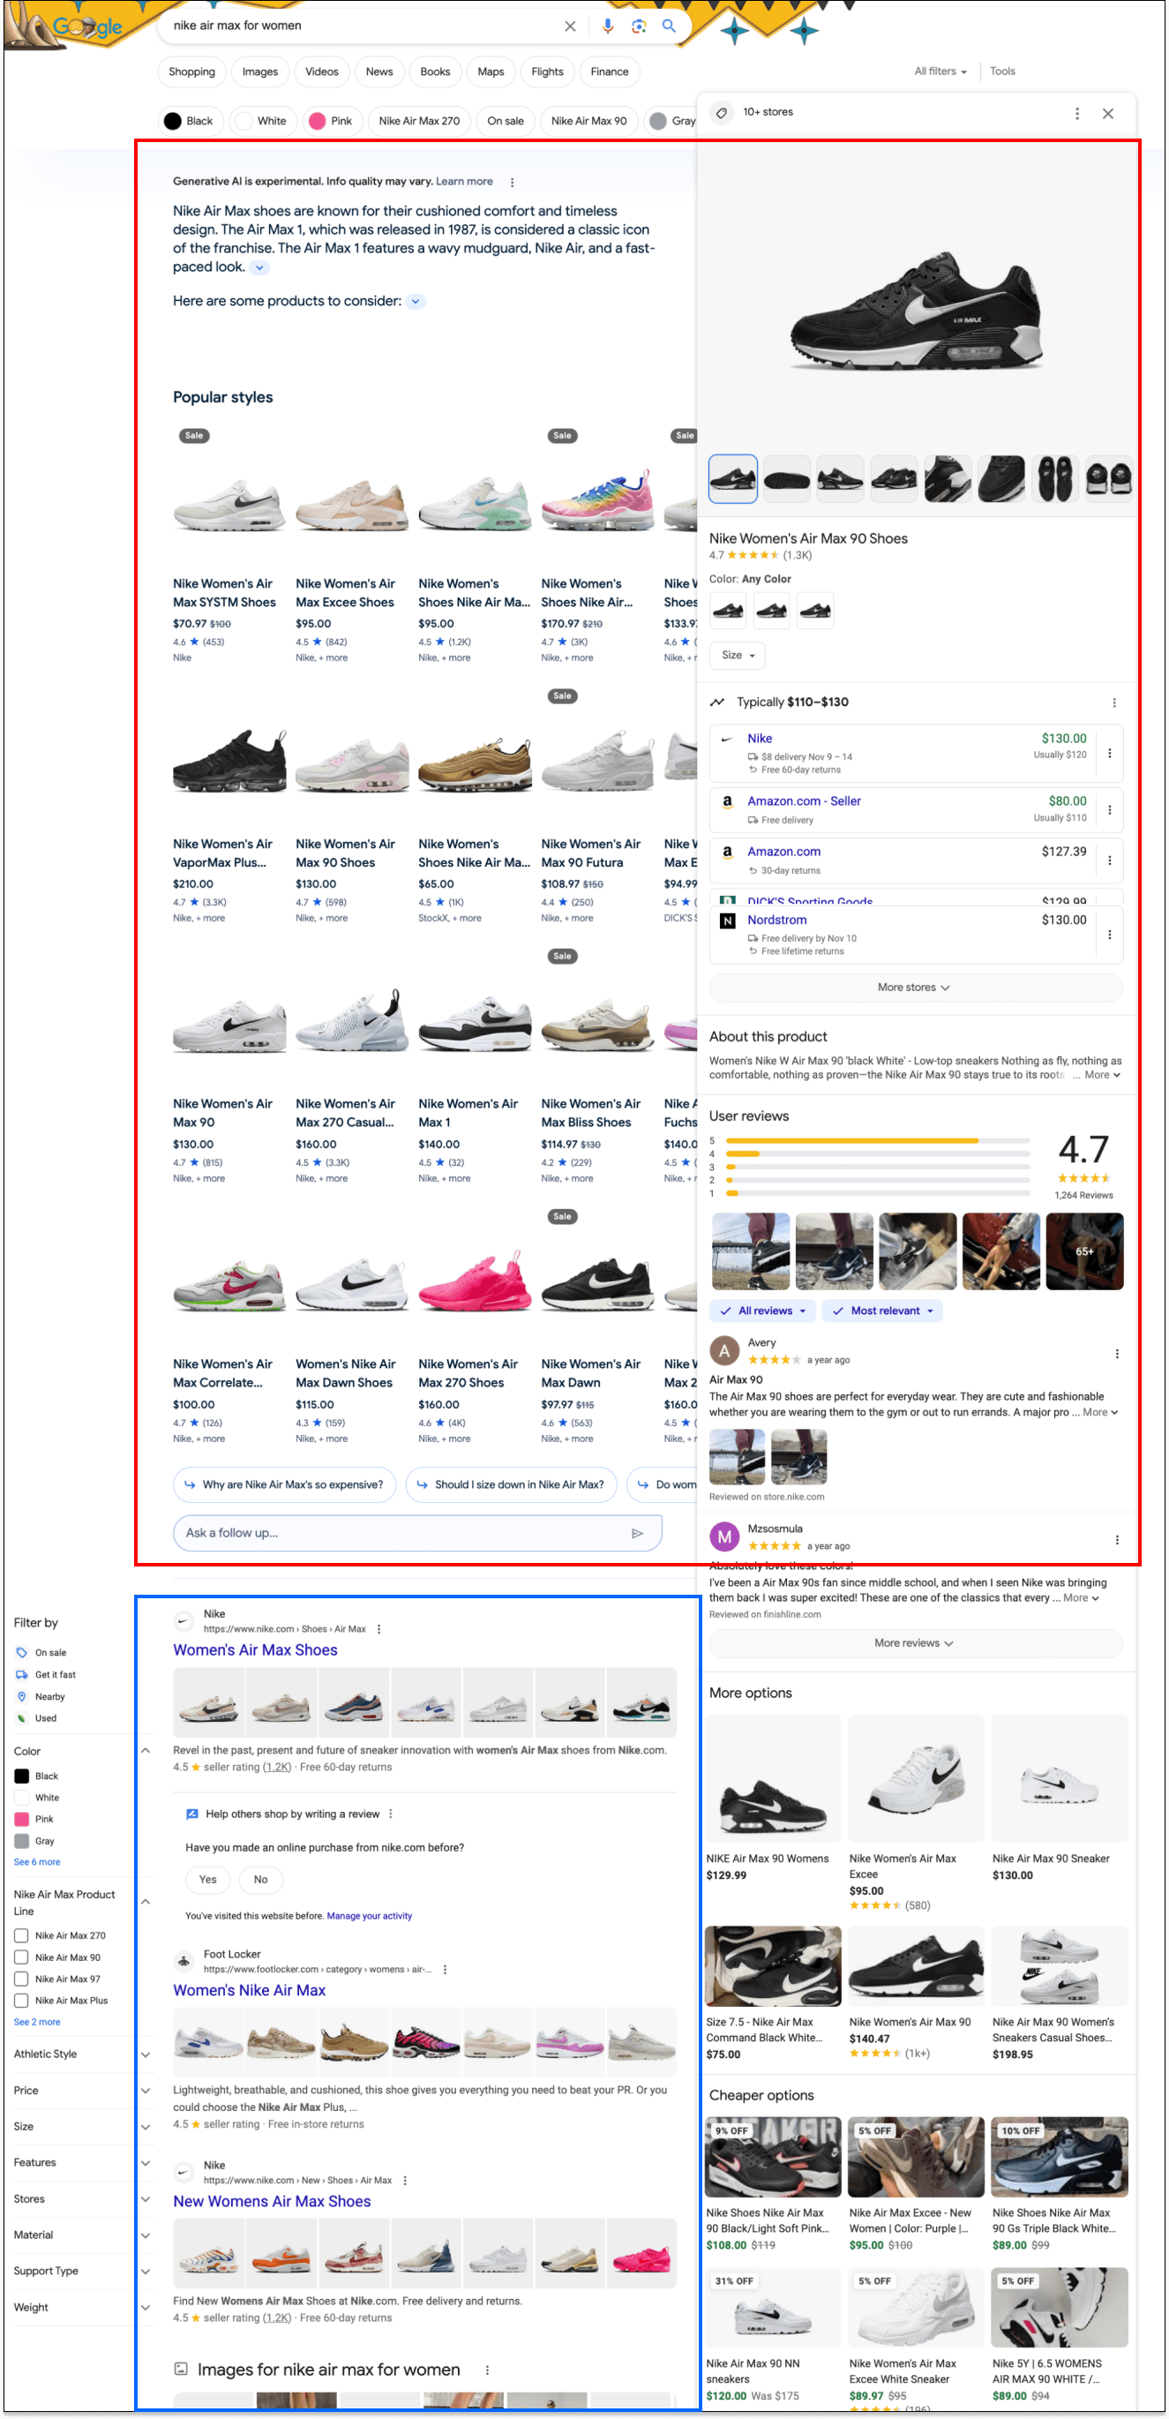Click the price tag icon near 10+ stores
Viewport: 1169px width, 2419px height.
click(721, 113)
